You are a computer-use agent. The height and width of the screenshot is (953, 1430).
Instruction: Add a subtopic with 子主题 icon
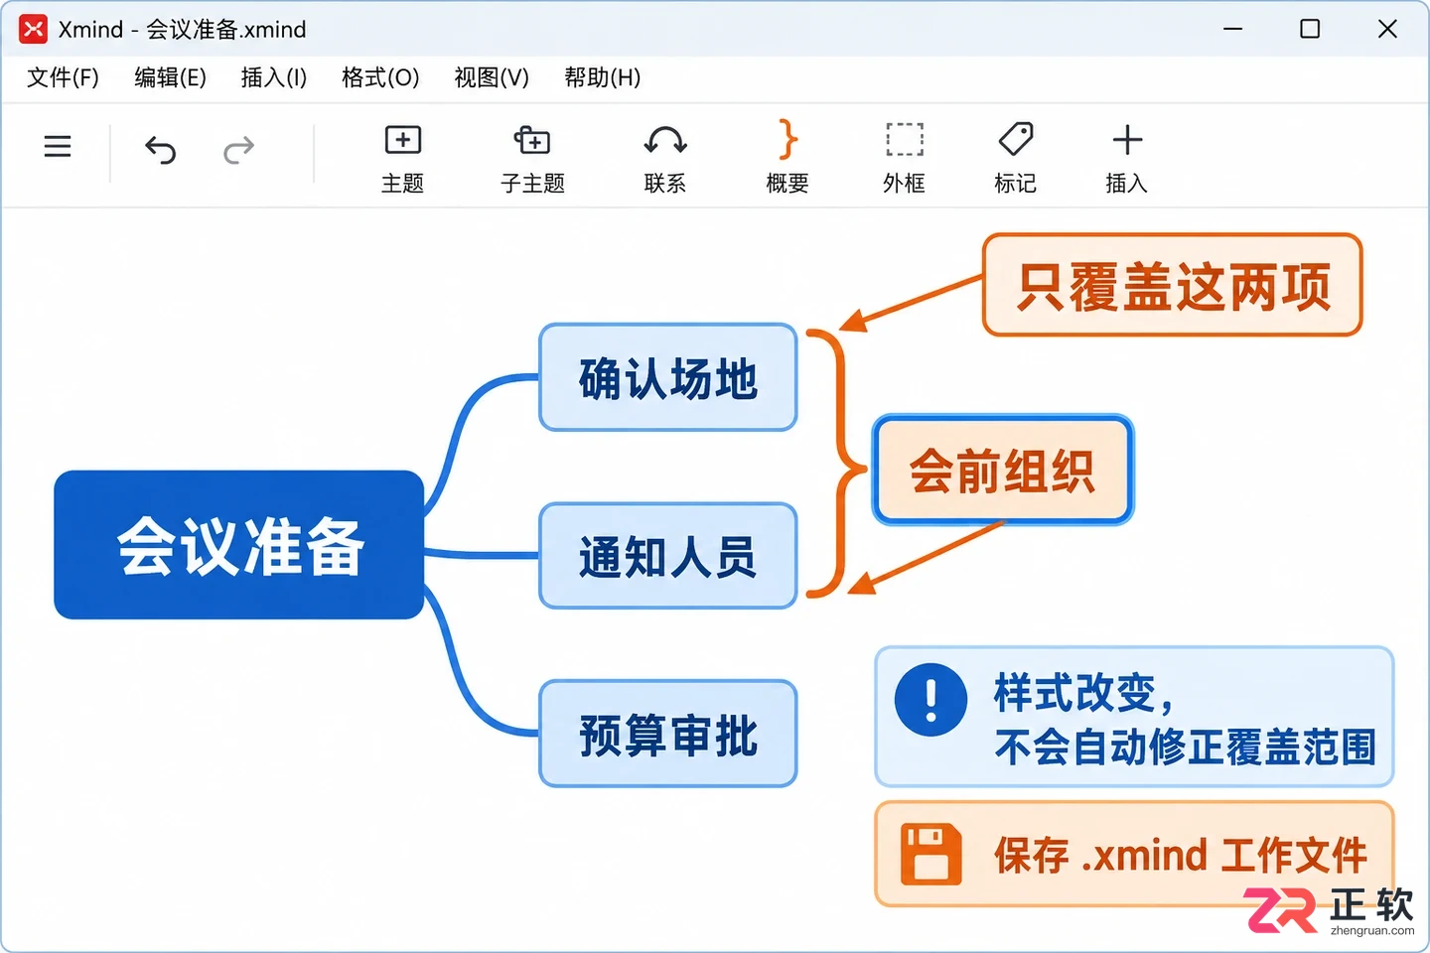tap(532, 140)
